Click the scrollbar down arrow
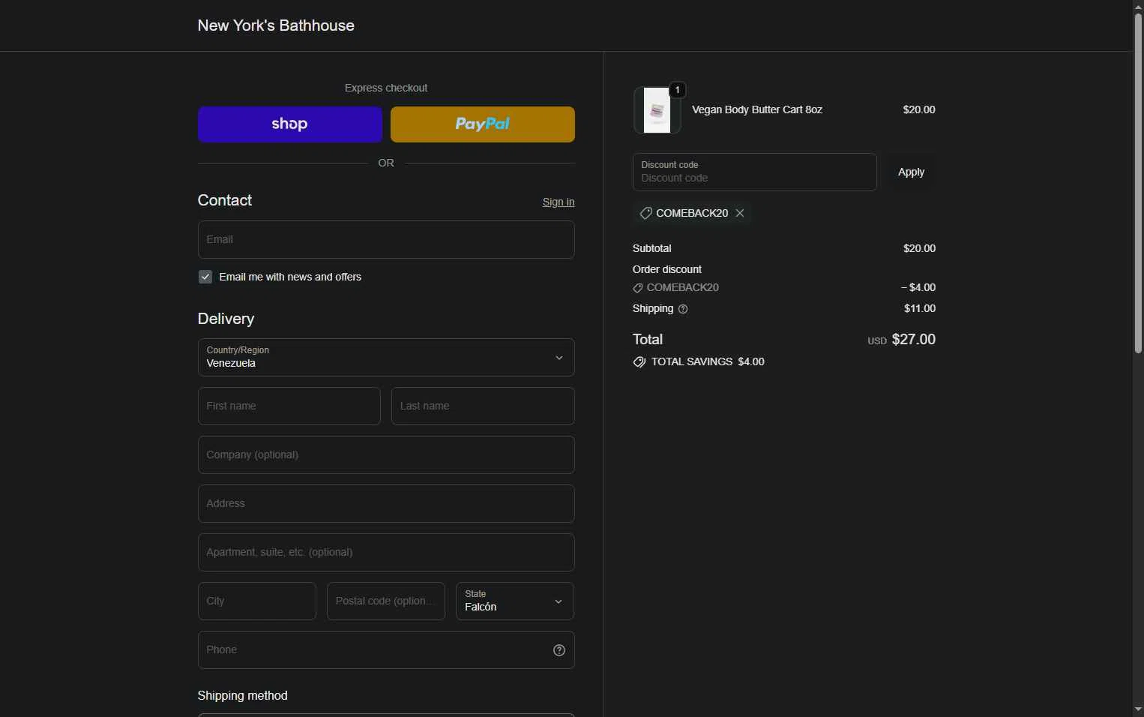Image resolution: width=1144 pixels, height=717 pixels. (1138, 709)
